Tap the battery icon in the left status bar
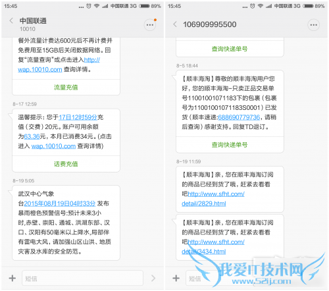The height and width of the screenshot is (291, 329). (145, 6)
